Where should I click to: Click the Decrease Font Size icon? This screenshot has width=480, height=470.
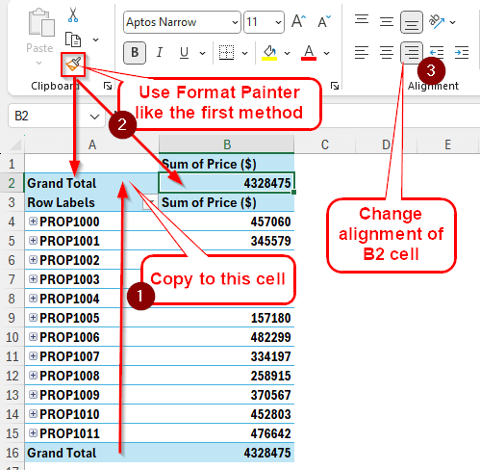pos(324,22)
